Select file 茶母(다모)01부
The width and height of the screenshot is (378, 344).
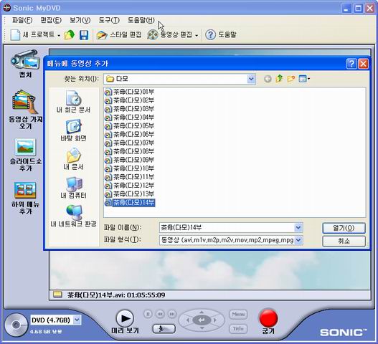click(129, 92)
